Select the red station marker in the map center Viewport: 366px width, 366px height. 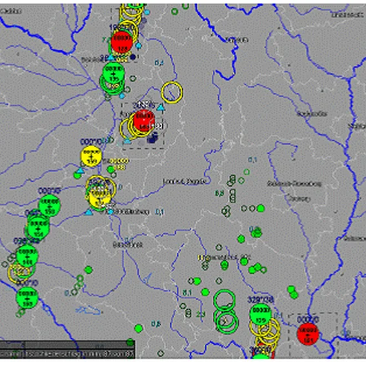pyautogui.click(x=144, y=121)
